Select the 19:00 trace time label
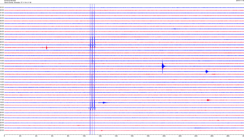The height and width of the screenshot is (137, 244). tap(2, 108)
